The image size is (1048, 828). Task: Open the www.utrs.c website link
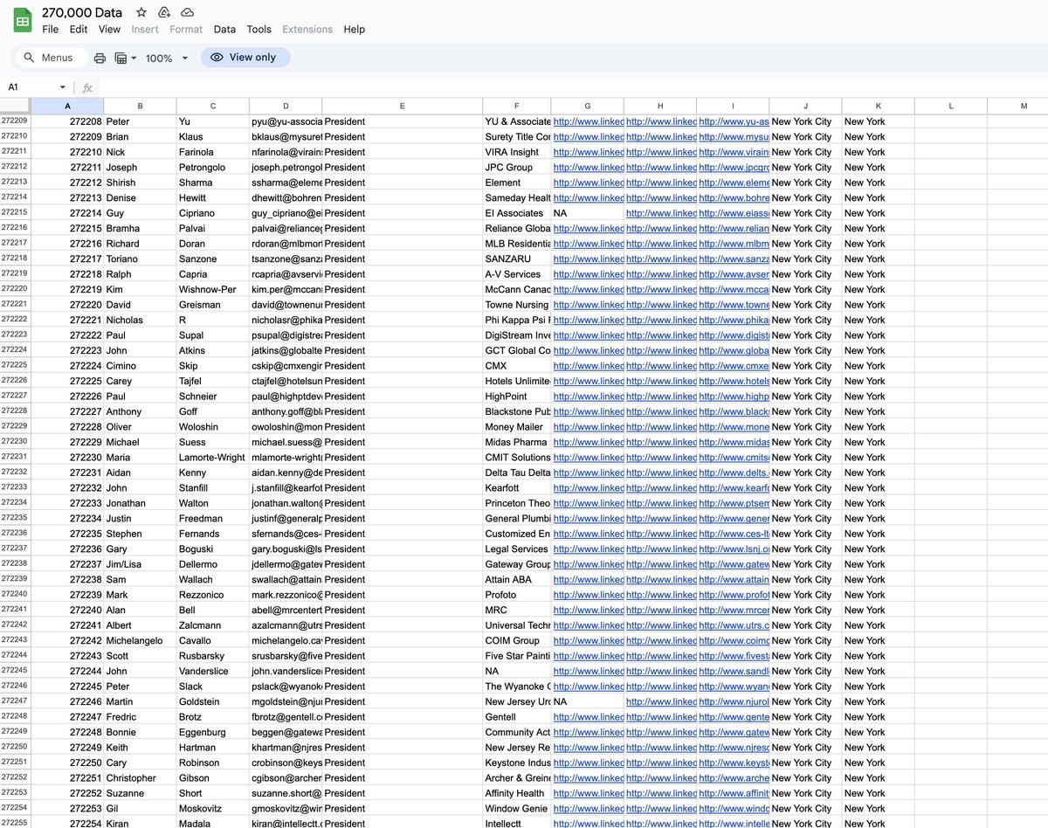pos(734,625)
